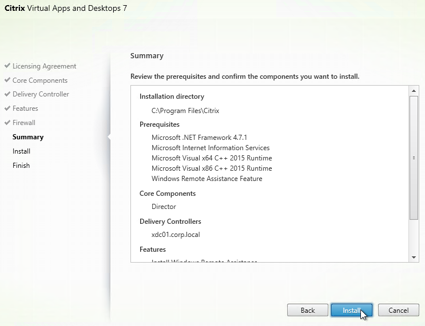
Task: Select xdc01.corp.local delivery controller entry
Action: coord(176,234)
